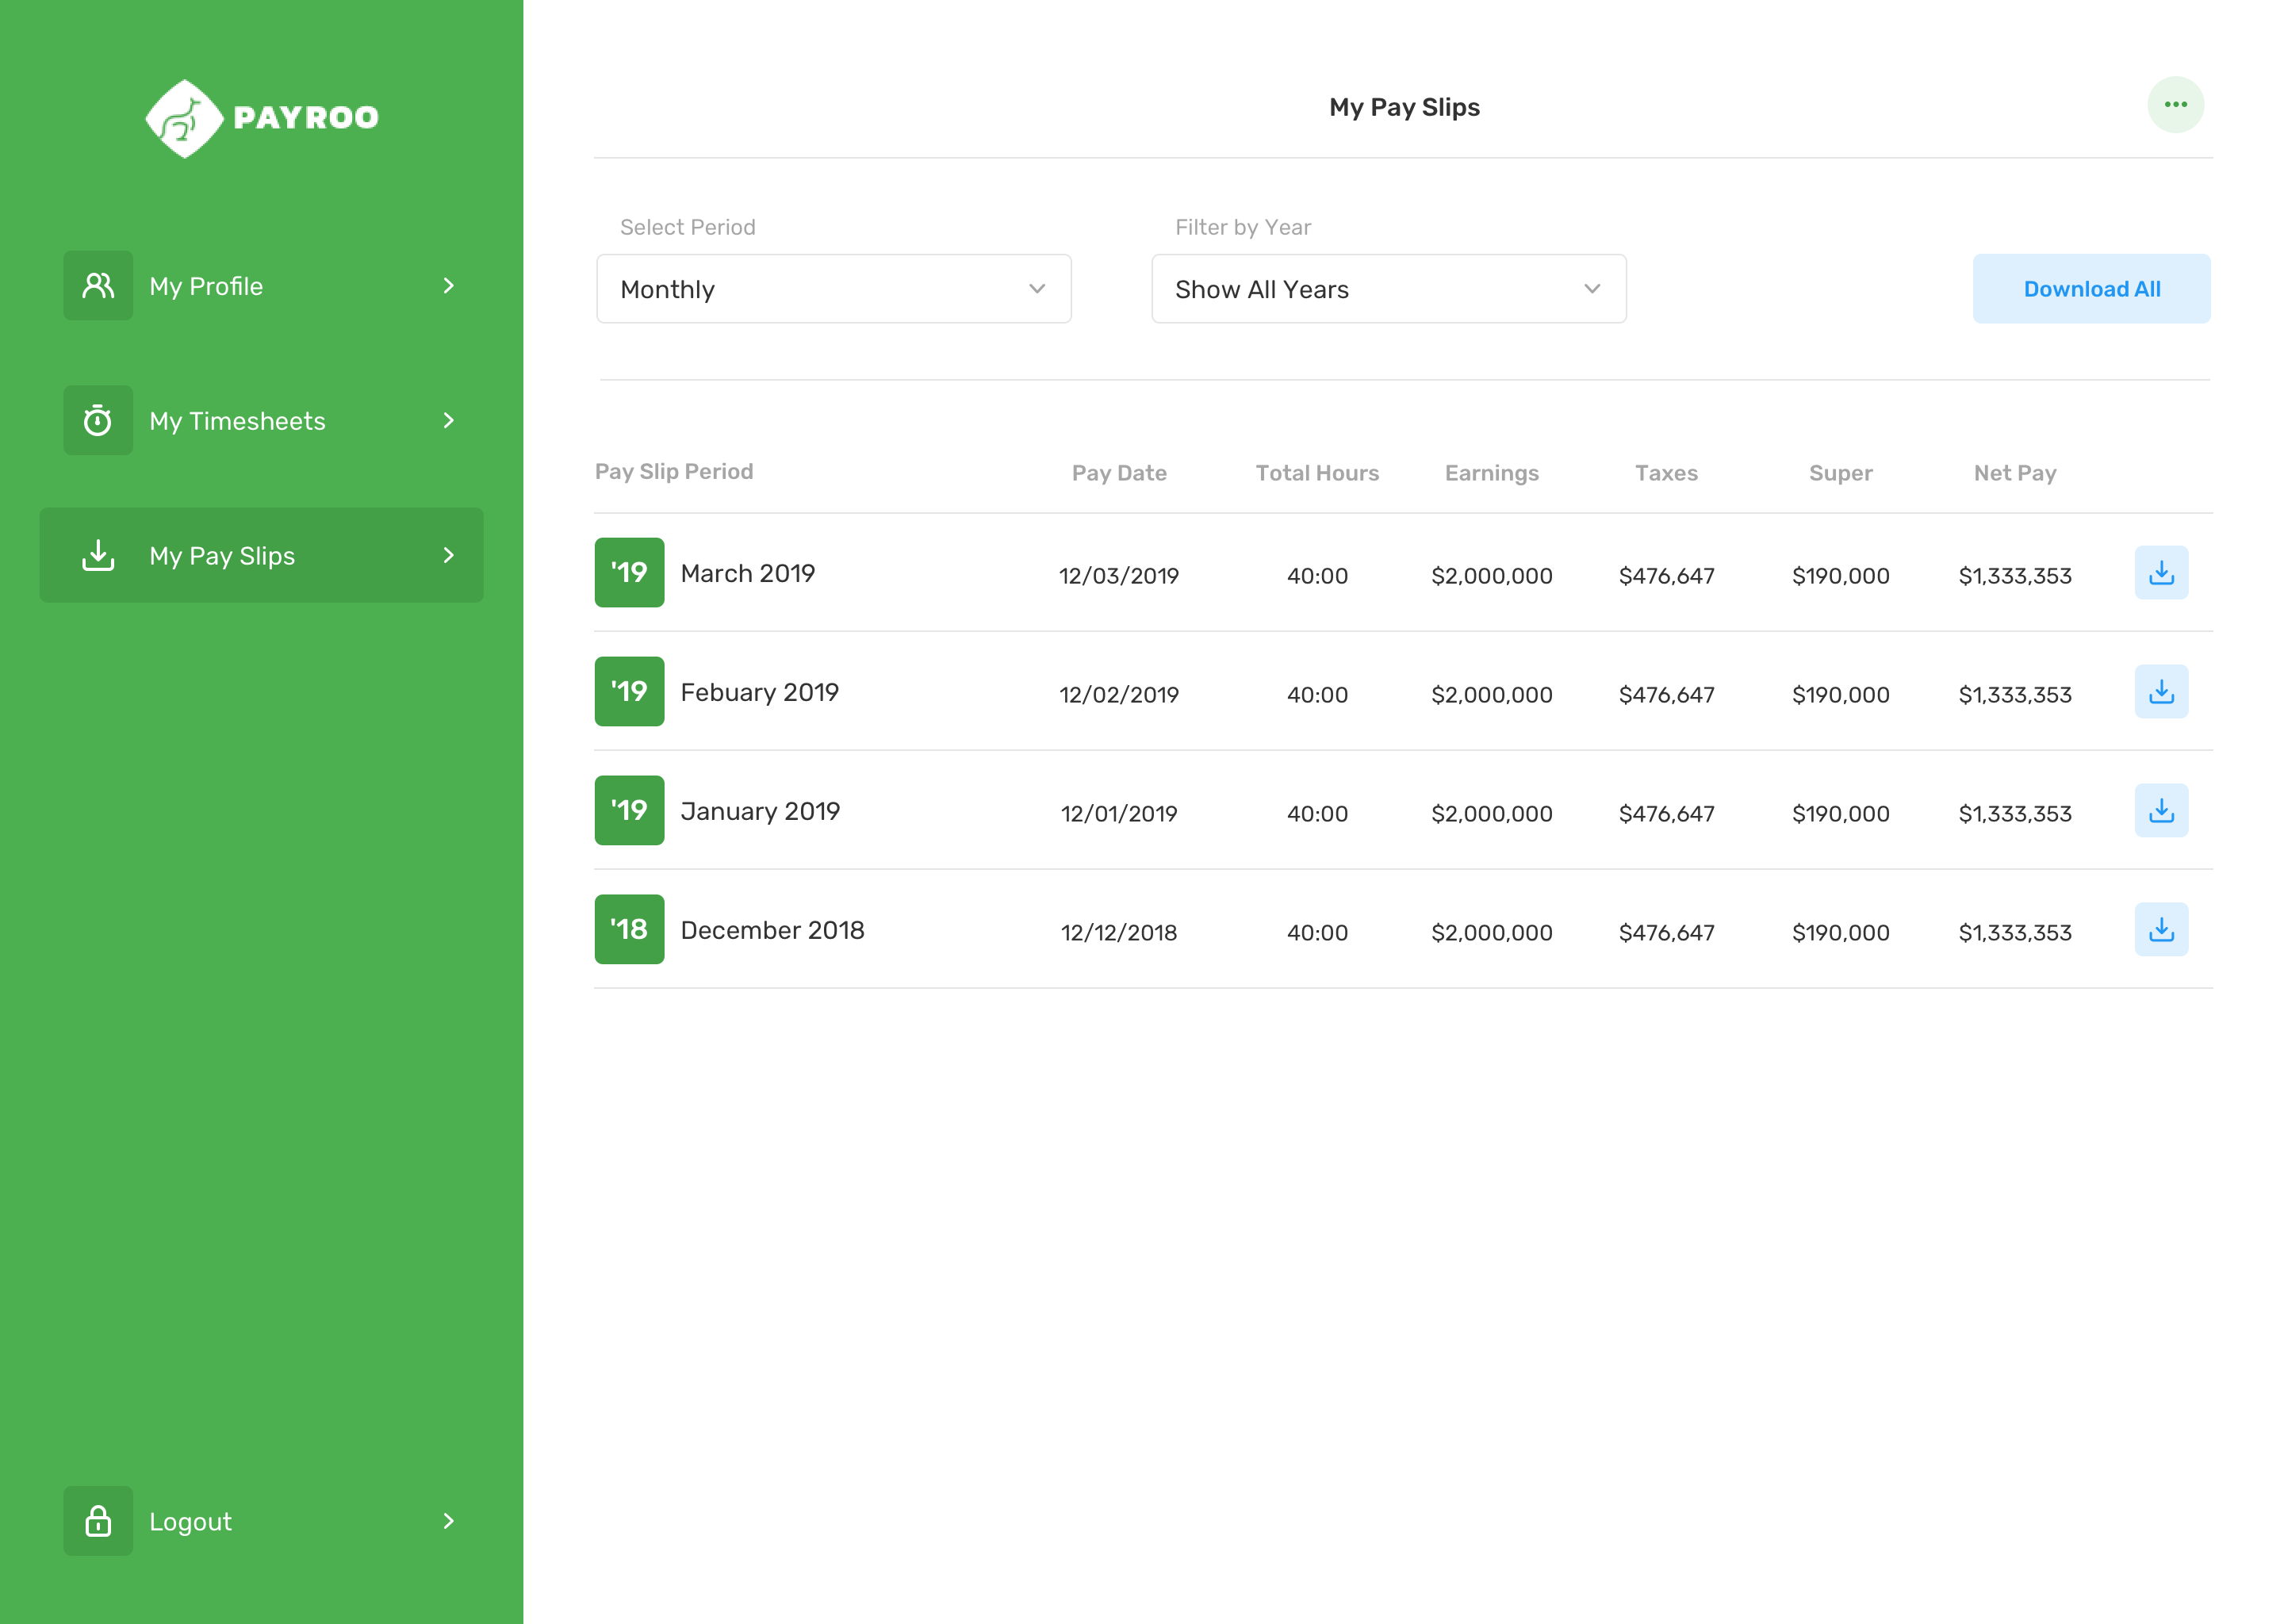Screen dimensions: 2284x1624
Task: Select the March 2019 period label
Action: coord(748,573)
